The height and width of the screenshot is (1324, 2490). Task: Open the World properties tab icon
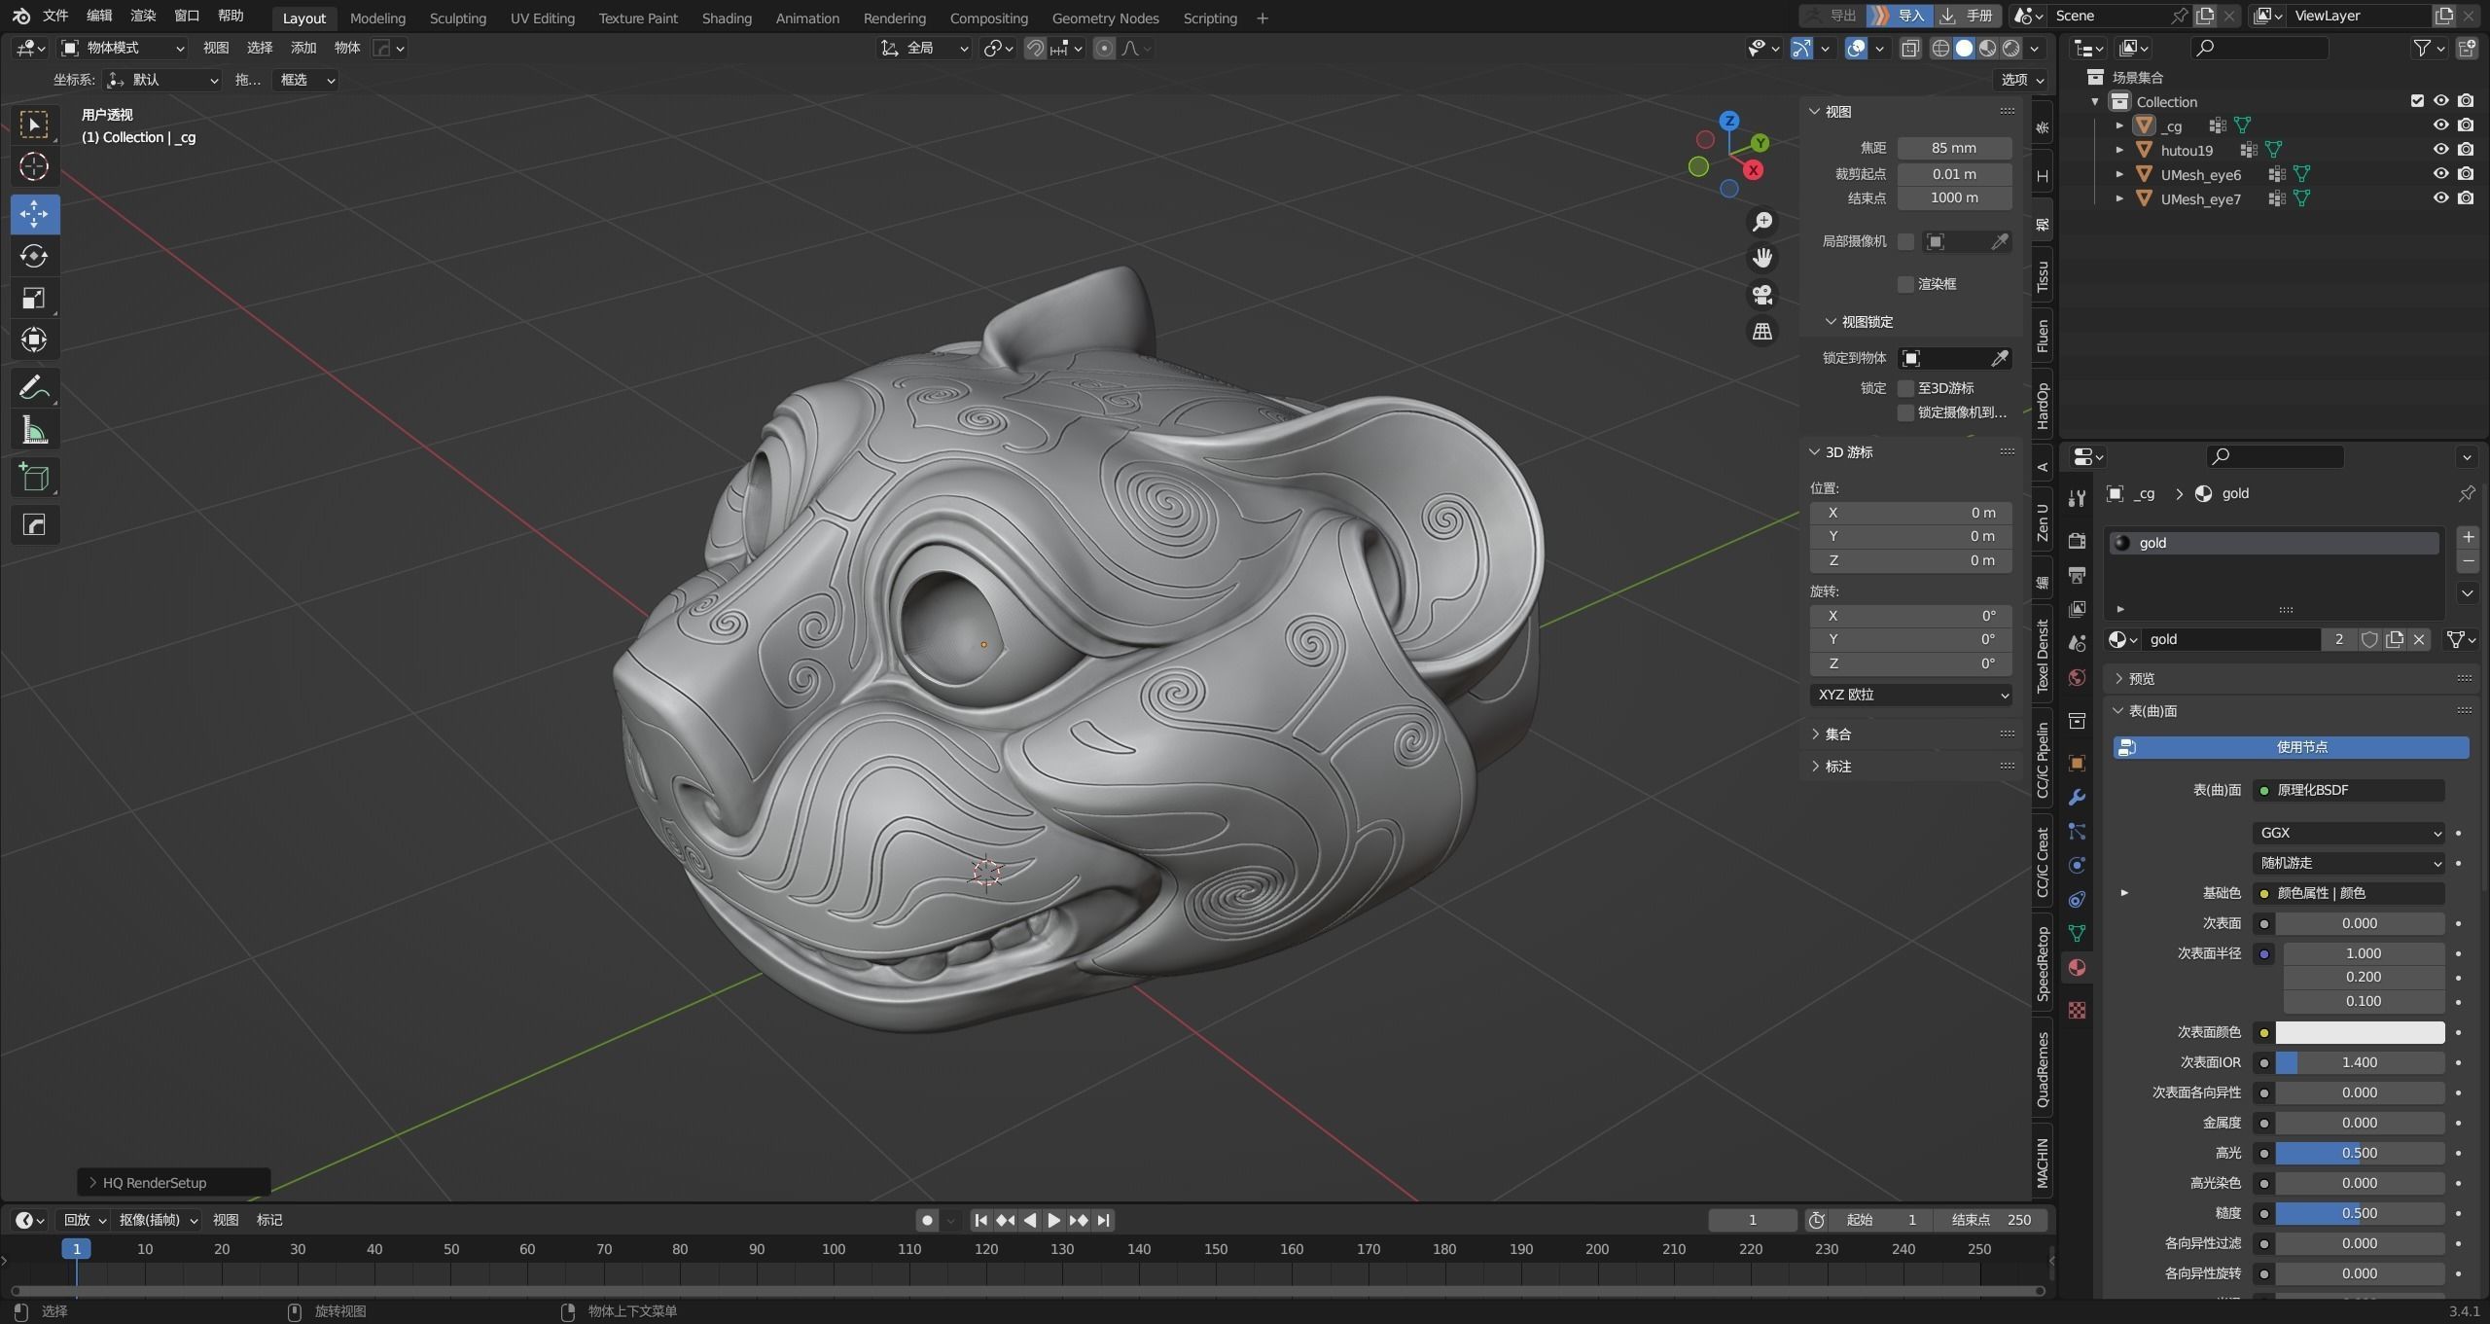pos(2077,678)
